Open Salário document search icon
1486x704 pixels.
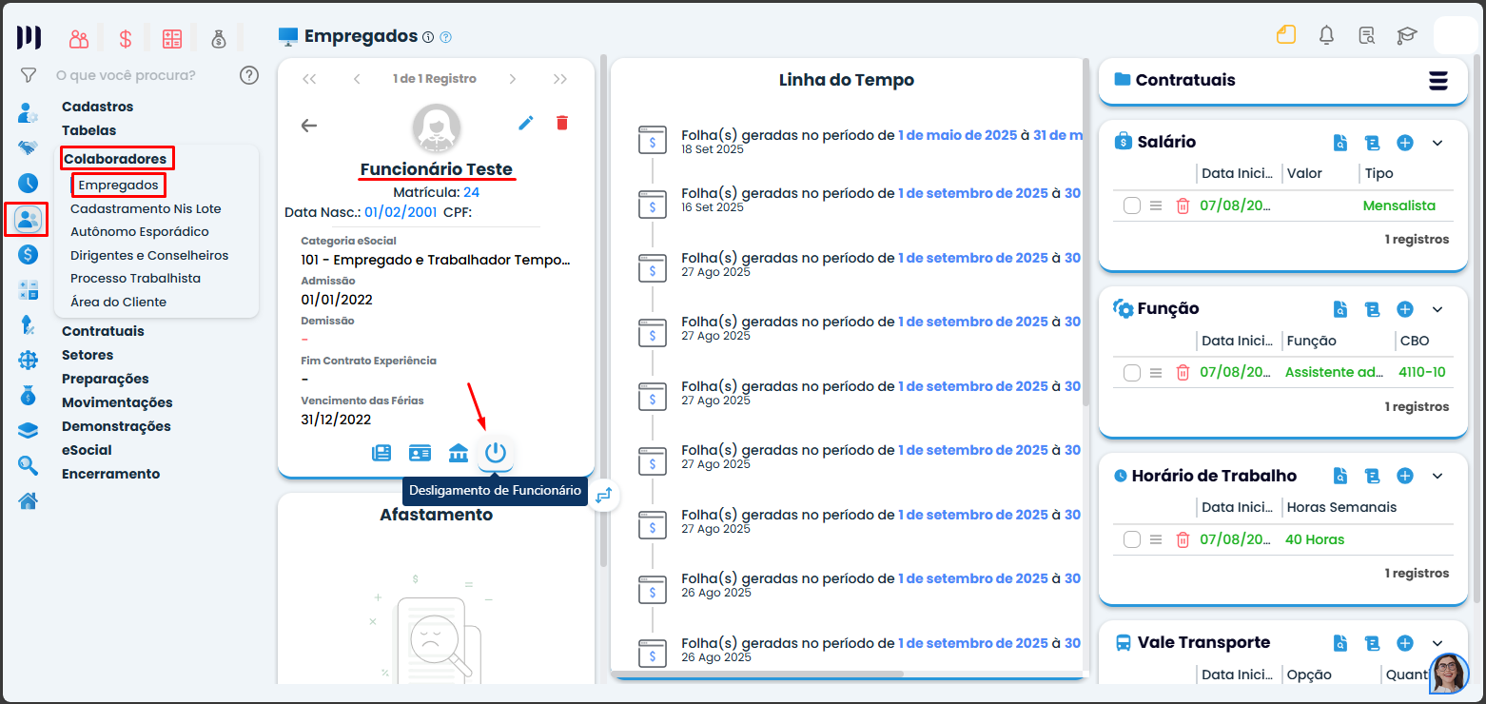pos(1340,143)
